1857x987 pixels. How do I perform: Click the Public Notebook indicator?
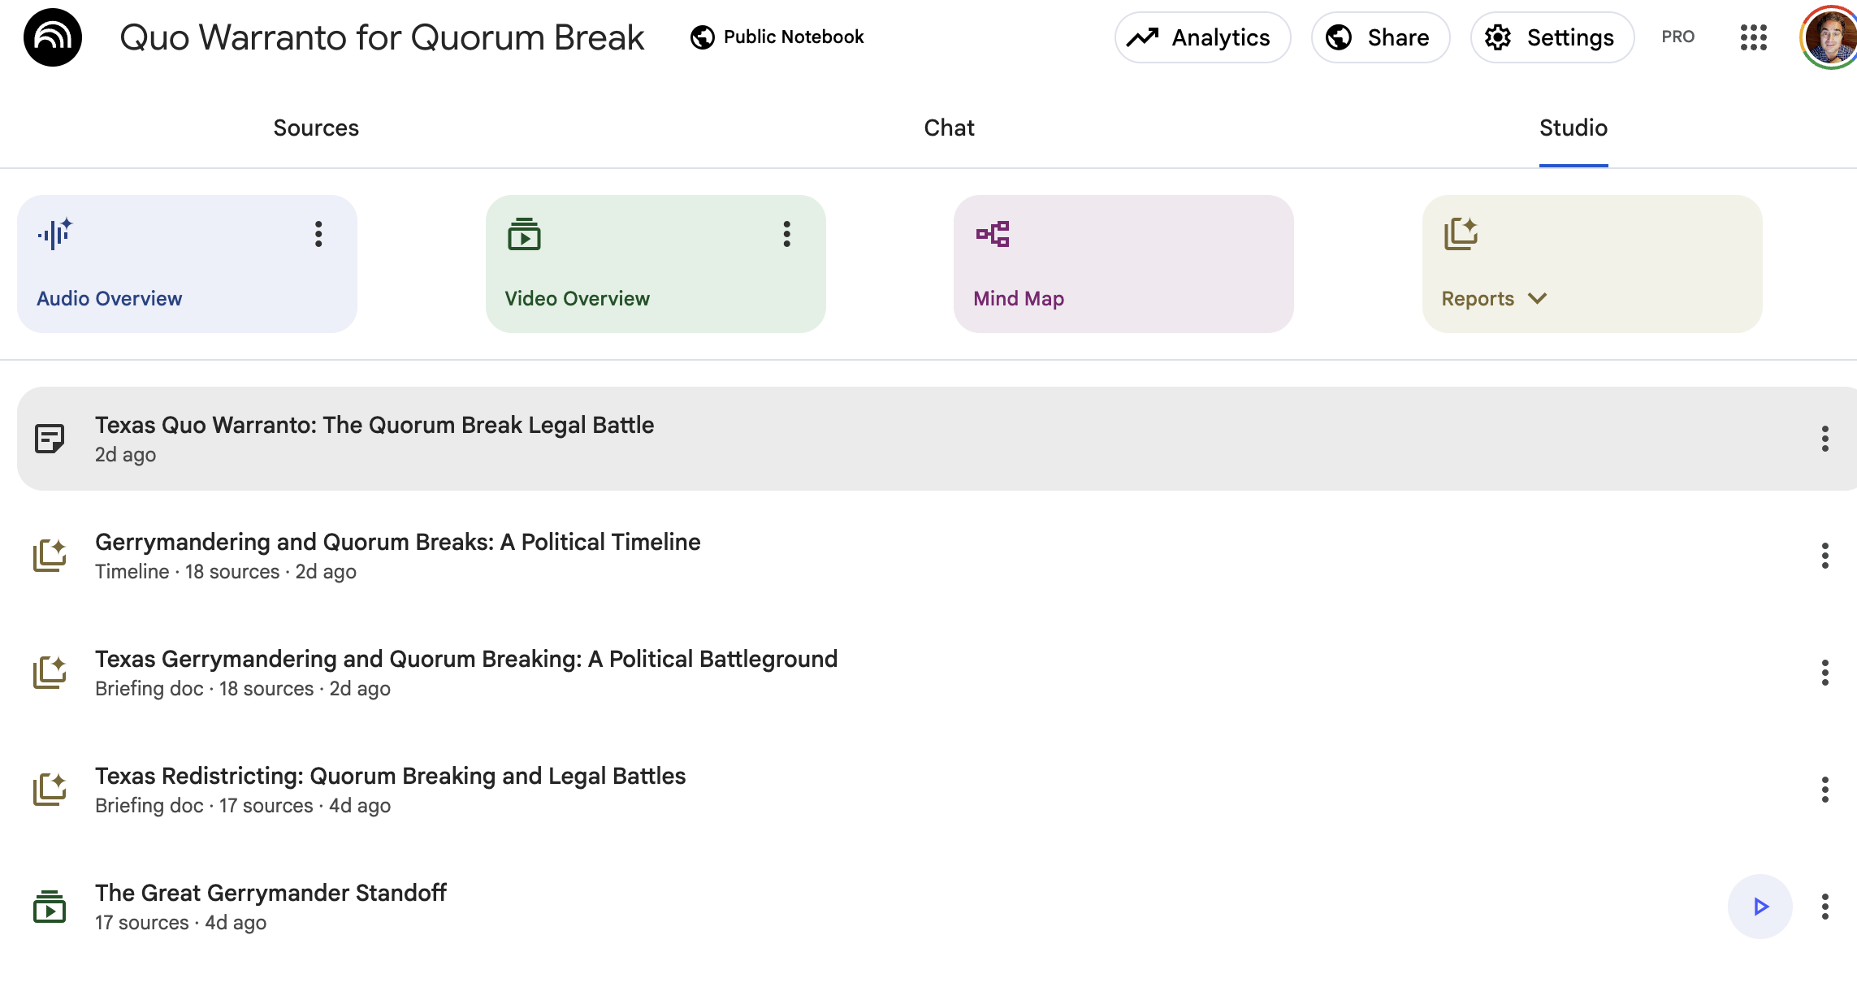pos(777,37)
